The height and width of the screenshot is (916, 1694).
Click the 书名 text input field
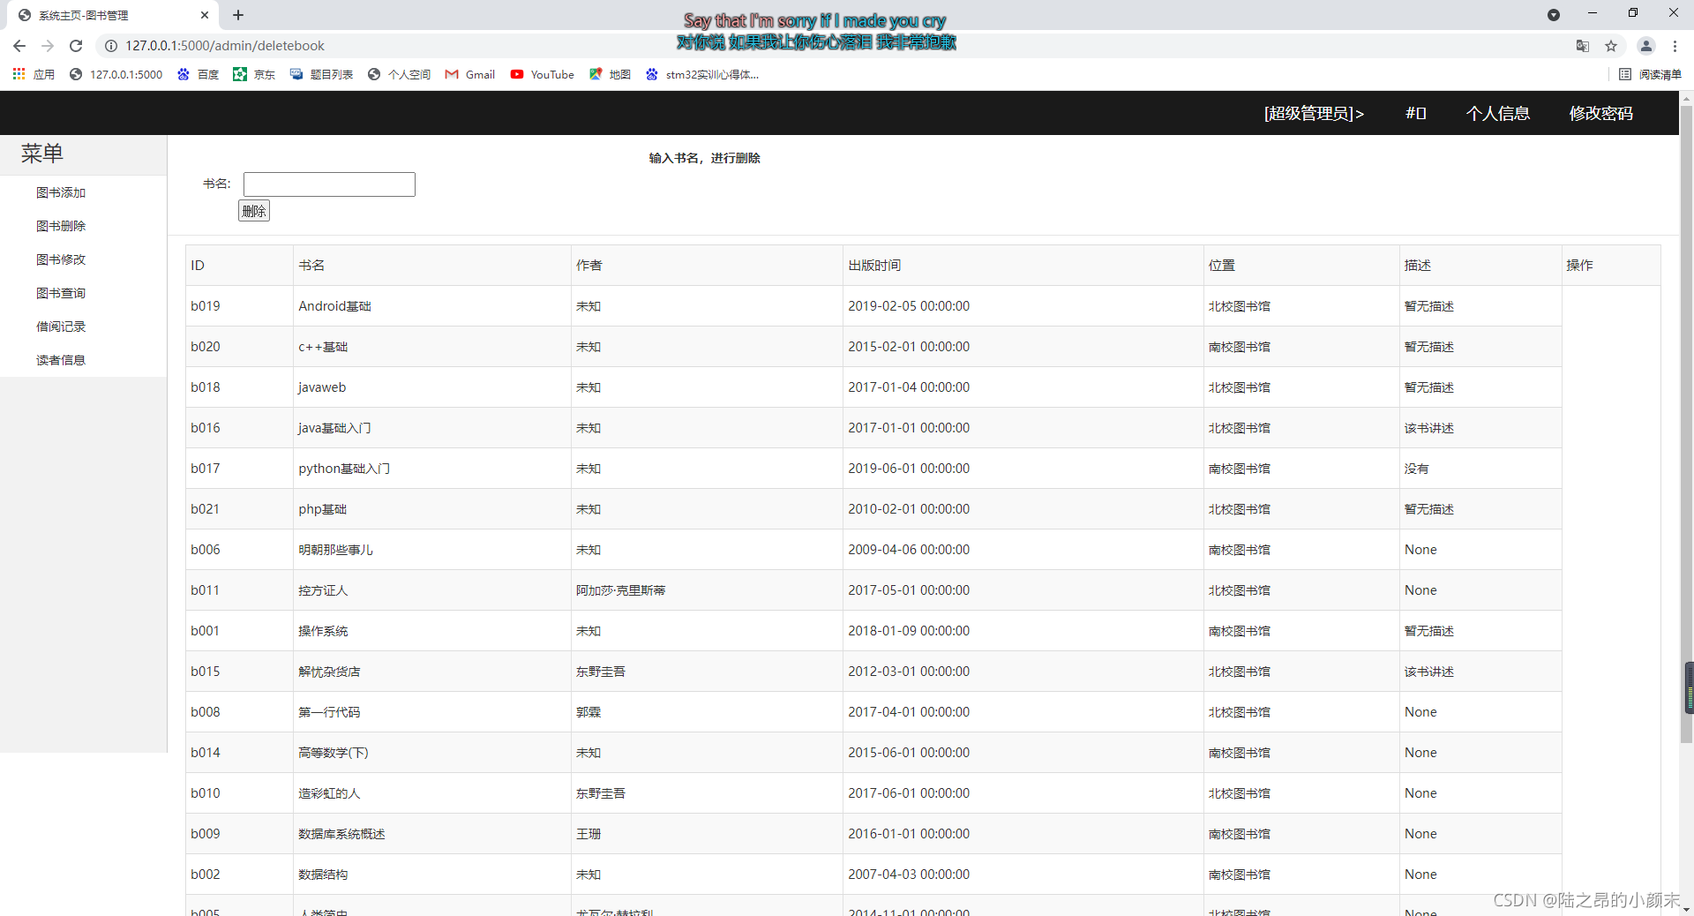329,184
